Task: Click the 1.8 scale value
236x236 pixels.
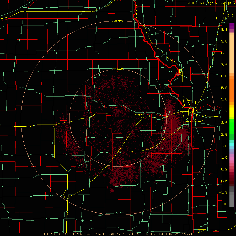Action: tap(224, 146)
